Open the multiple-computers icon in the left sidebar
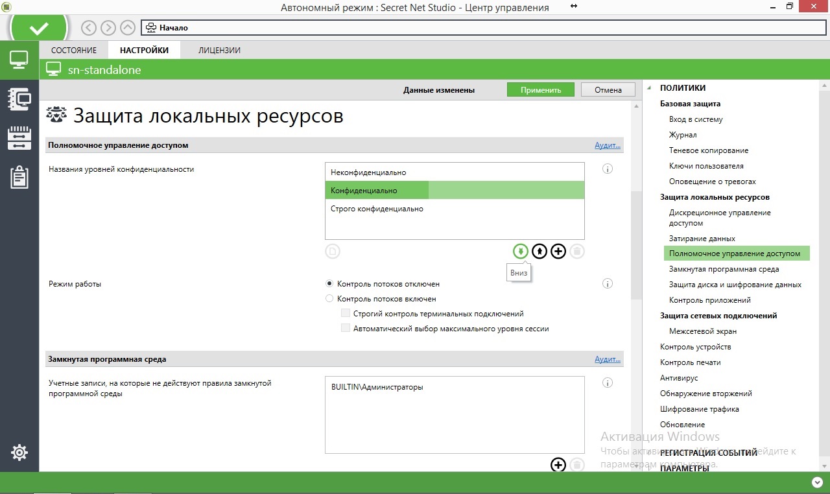830x494 pixels. 19,99
